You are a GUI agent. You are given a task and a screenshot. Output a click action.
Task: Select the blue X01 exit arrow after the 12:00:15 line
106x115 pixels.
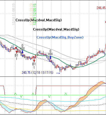point(50,57)
